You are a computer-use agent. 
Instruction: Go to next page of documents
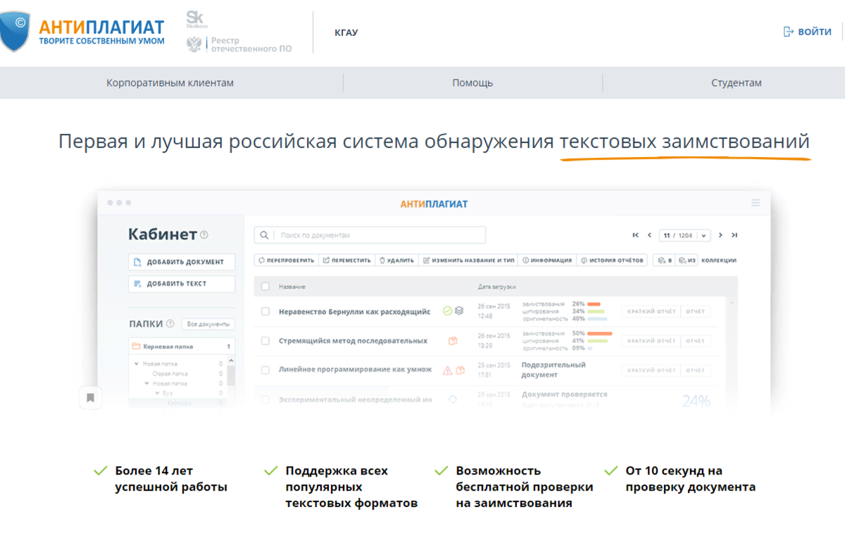720,235
